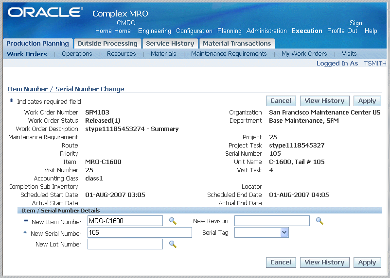Select the Work Orders subtab
390x278 pixels.
pos(27,54)
